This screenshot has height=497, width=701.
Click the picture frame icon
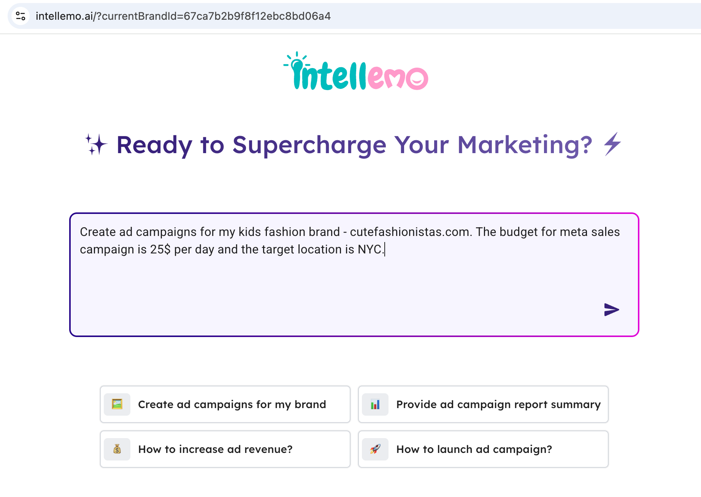(117, 404)
